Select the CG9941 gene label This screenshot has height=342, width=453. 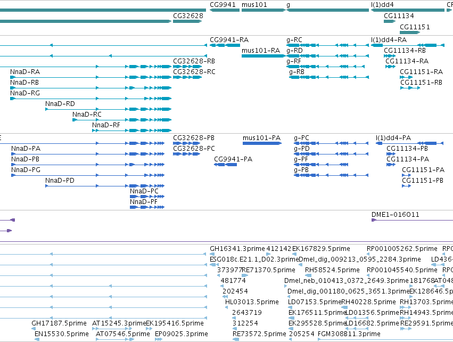223,5
